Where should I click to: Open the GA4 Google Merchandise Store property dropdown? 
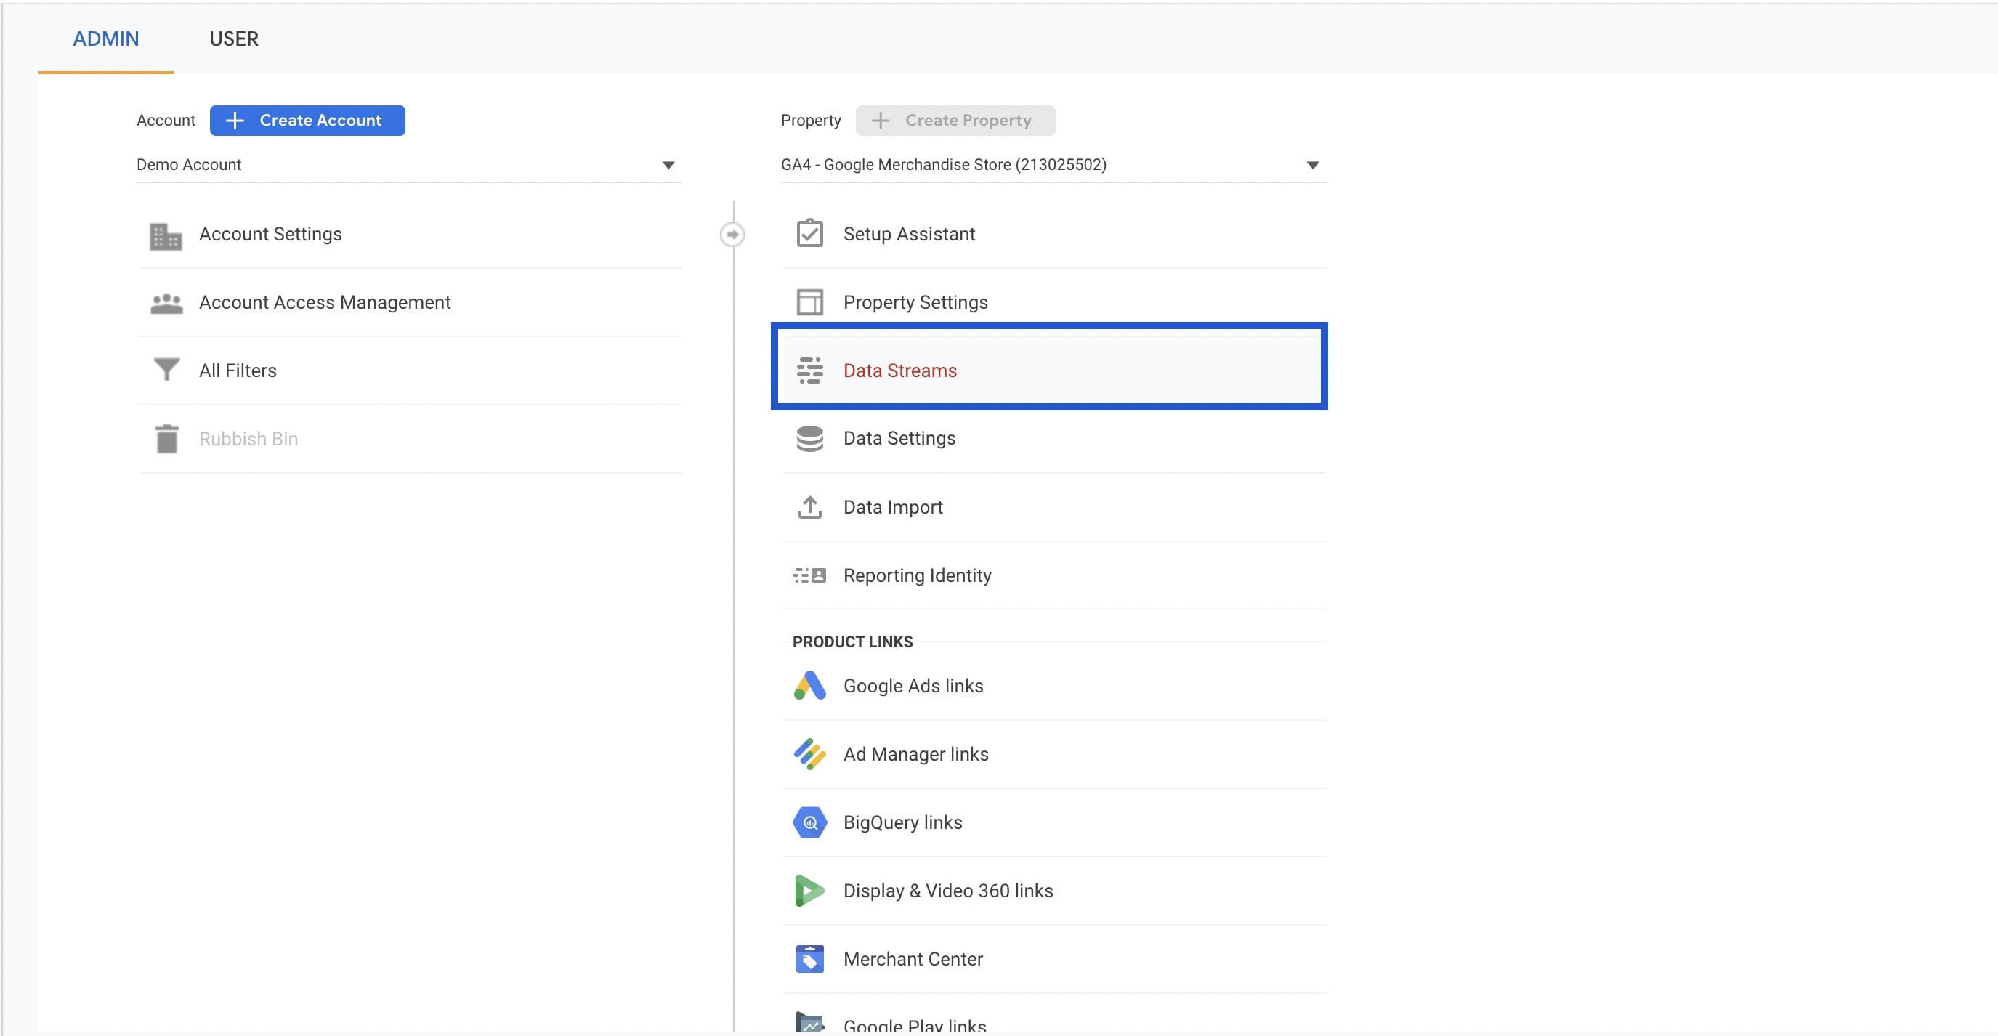(x=1053, y=165)
